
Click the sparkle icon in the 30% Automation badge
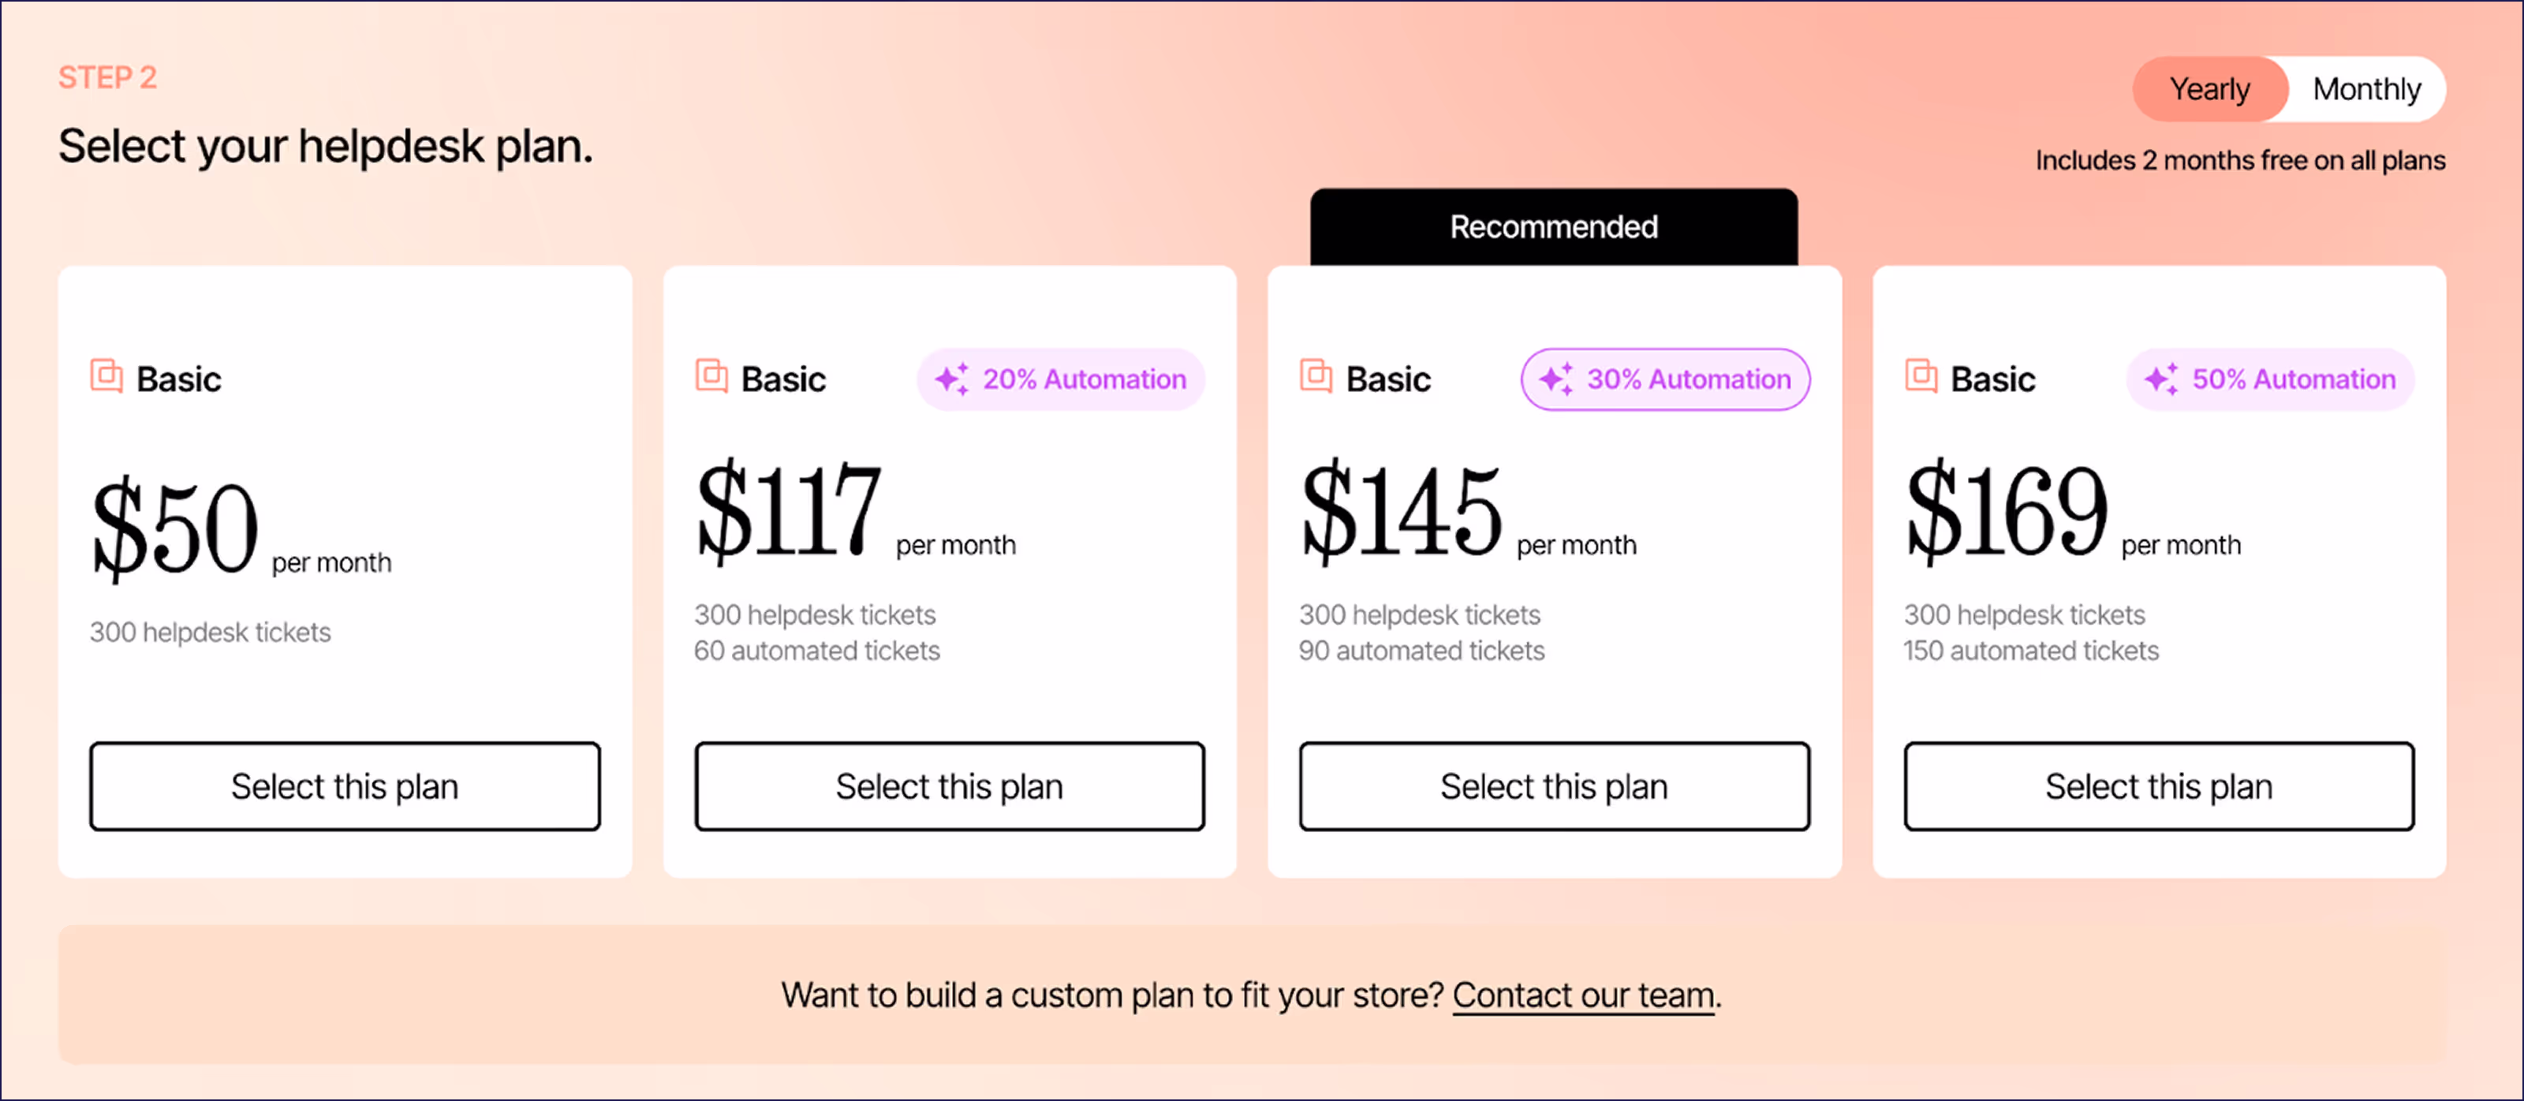pyautogui.click(x=1556, y=379)
